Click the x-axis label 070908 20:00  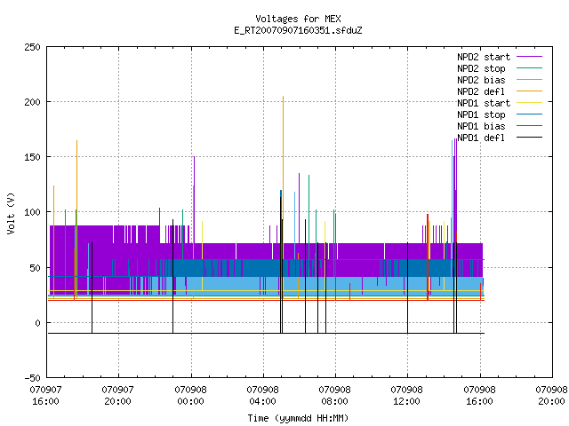click(551, 396)
